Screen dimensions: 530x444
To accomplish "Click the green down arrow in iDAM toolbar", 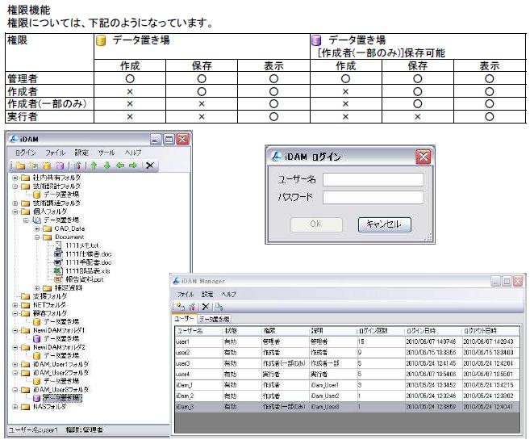I will pyautogui.click(x=106, y=165).
